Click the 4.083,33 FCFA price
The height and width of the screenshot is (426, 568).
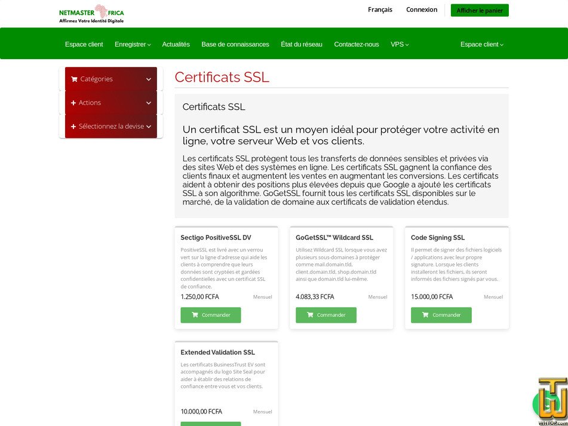pyautogui.click(x=315, y=297)
